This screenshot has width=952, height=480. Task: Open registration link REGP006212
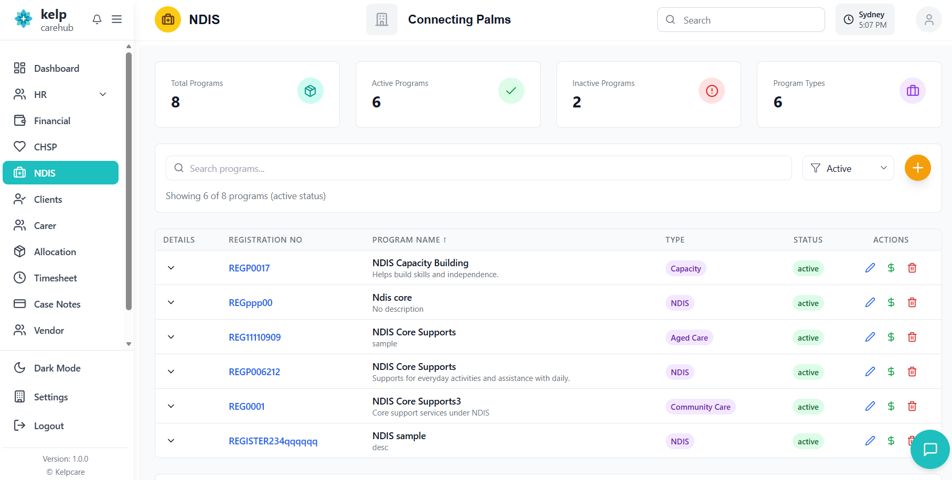tap(254, 372)
